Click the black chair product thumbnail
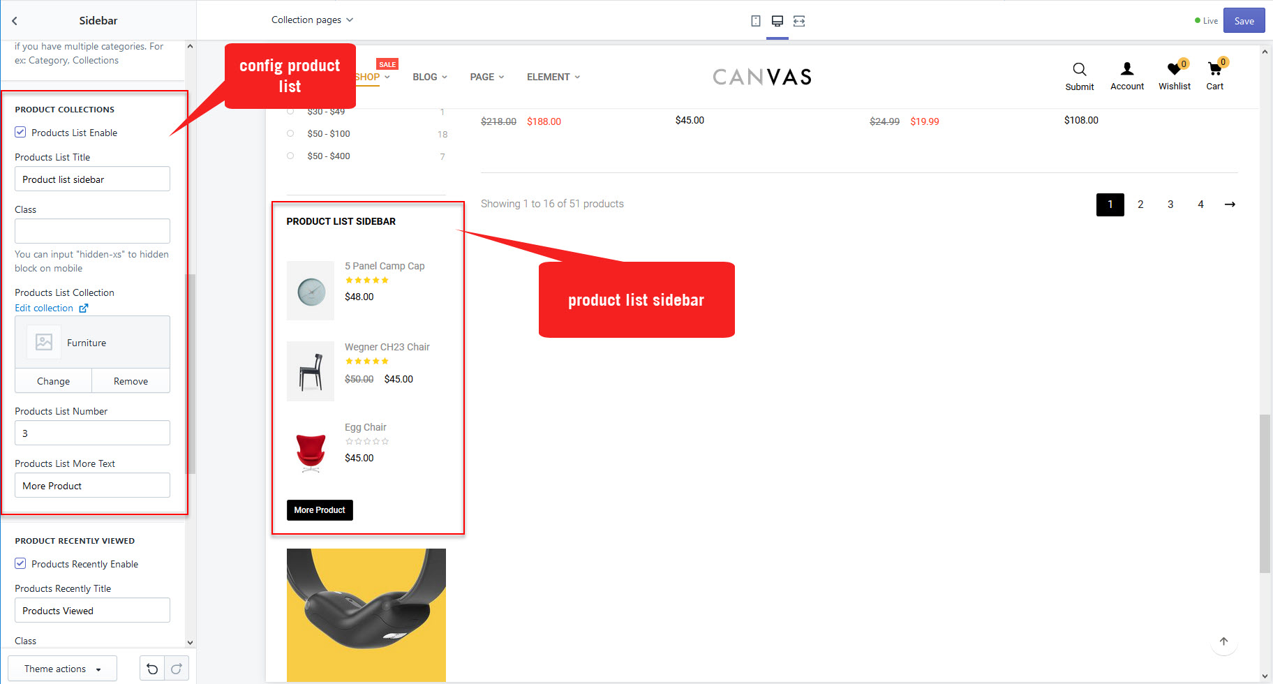This screenshot has width=1273, height=684. click(311, 371)
